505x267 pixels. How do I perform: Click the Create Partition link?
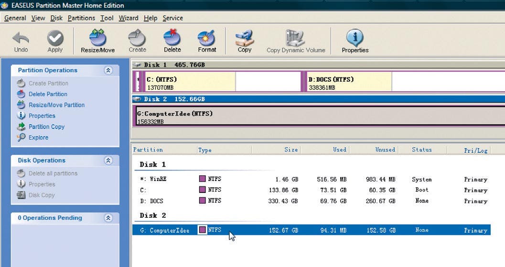coord(48,84)
